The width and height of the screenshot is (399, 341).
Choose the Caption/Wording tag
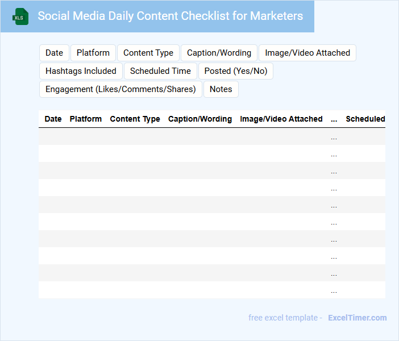coord(219,53)
